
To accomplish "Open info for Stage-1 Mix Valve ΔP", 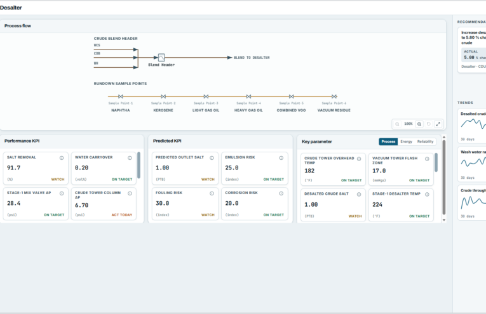I will pos(62,193).
